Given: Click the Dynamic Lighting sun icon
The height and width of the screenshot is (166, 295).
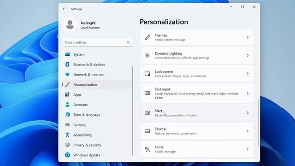Looking at the screenshot, I should [x=147, y=55].
